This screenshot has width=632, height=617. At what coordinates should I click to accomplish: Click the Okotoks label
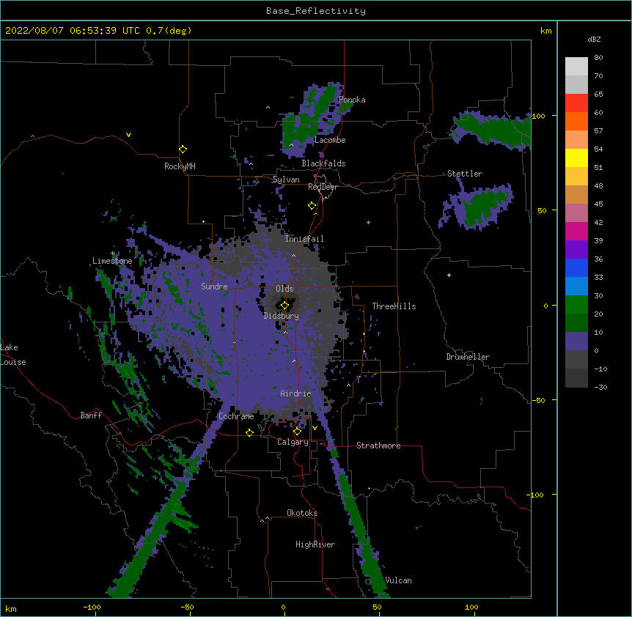[302, 513]
